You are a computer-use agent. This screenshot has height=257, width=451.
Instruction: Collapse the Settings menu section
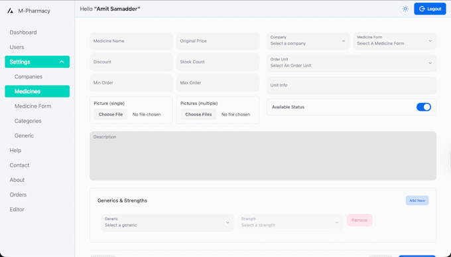coord(37,62)
